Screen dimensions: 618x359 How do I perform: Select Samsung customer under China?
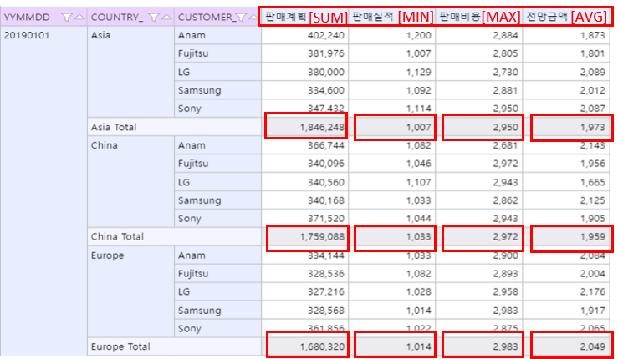(218, 200)
